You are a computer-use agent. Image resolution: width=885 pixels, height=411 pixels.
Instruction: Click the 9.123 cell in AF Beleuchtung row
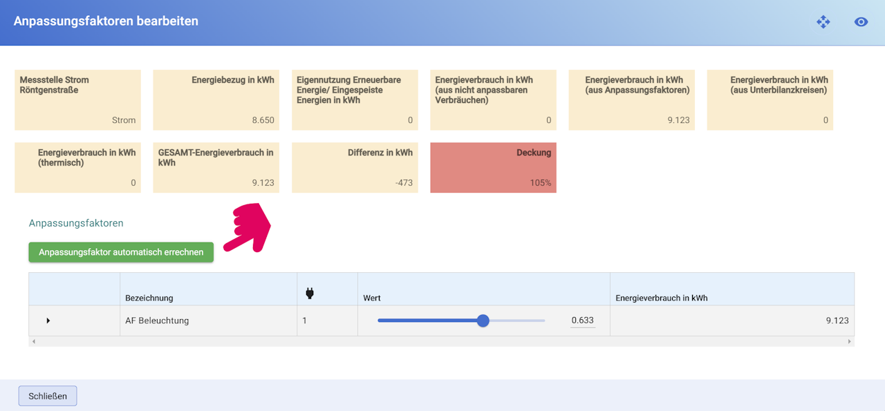(x=732, y=321)
